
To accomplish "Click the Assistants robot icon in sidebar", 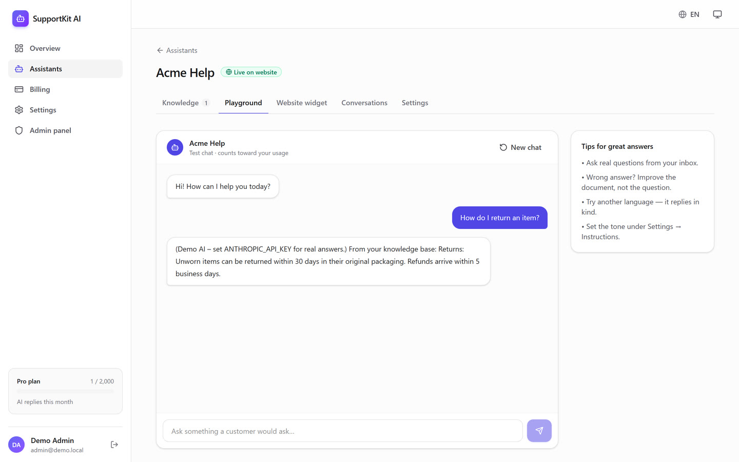I will point(19,69).
